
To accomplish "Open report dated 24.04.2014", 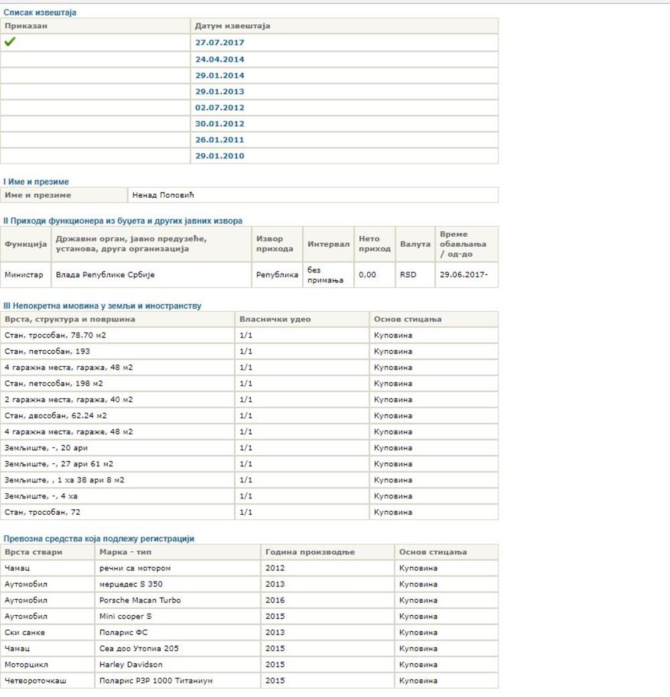I will 219,59.
